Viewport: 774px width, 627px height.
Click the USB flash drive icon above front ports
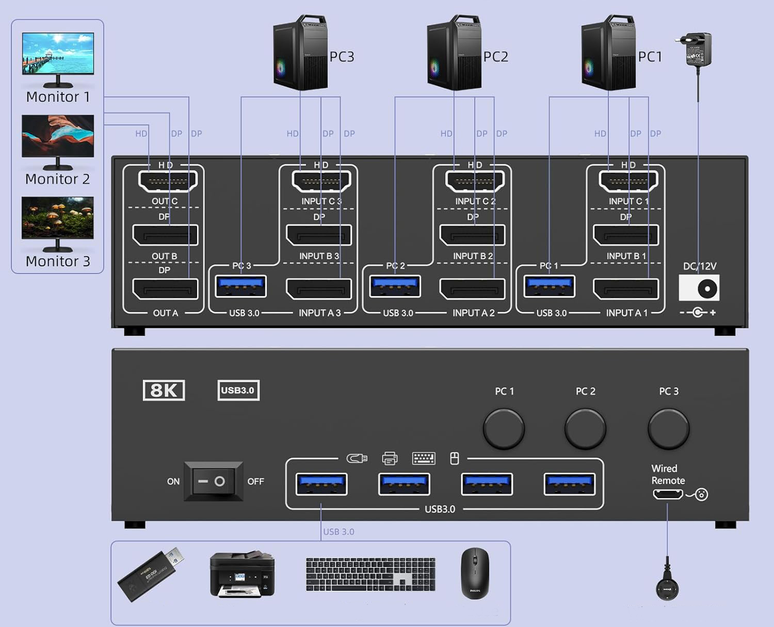coord(357,458)
